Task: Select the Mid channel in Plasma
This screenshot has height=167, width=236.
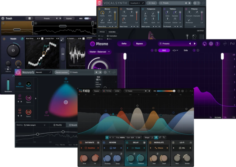Action: click(x=164, y=51)
